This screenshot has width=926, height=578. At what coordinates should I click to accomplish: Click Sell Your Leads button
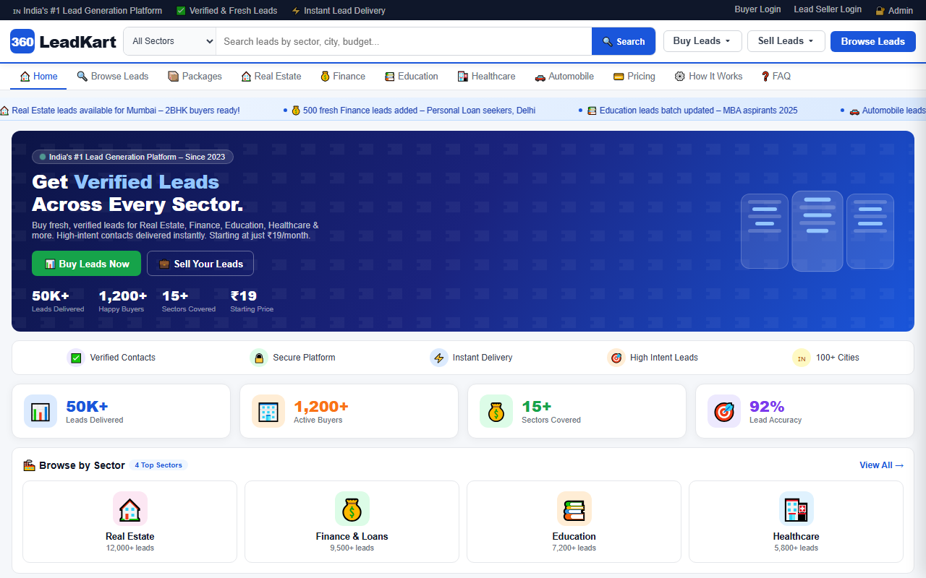[x=200, y=264]
